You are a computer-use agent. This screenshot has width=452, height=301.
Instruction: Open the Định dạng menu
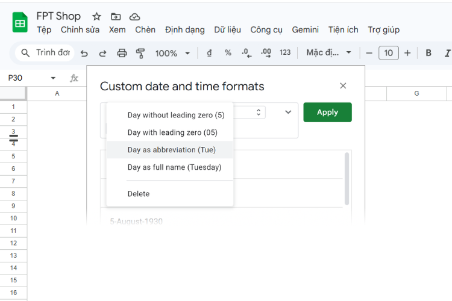(x=185, y=29)
